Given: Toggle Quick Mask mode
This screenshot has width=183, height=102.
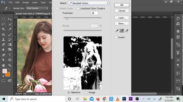Looking at the screenshot, I should tap(3, 80).
